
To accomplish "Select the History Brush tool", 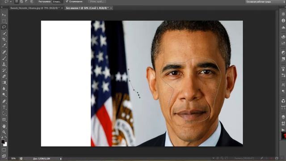I will point(4,70).
